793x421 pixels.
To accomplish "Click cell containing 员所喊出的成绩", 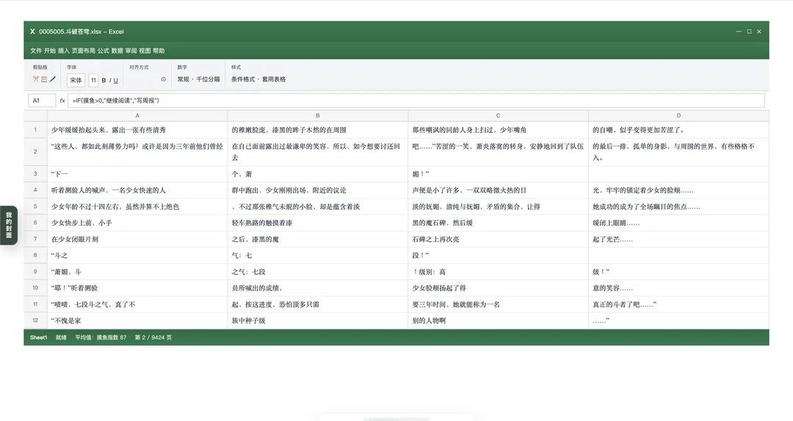I will (x=318, y=288).
